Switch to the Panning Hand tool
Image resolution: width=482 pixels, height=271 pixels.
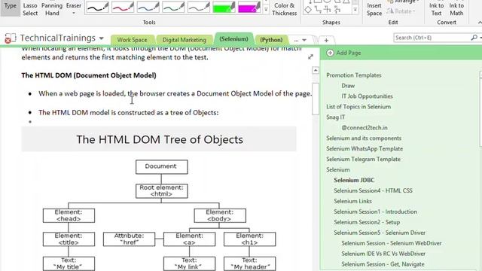52,9
